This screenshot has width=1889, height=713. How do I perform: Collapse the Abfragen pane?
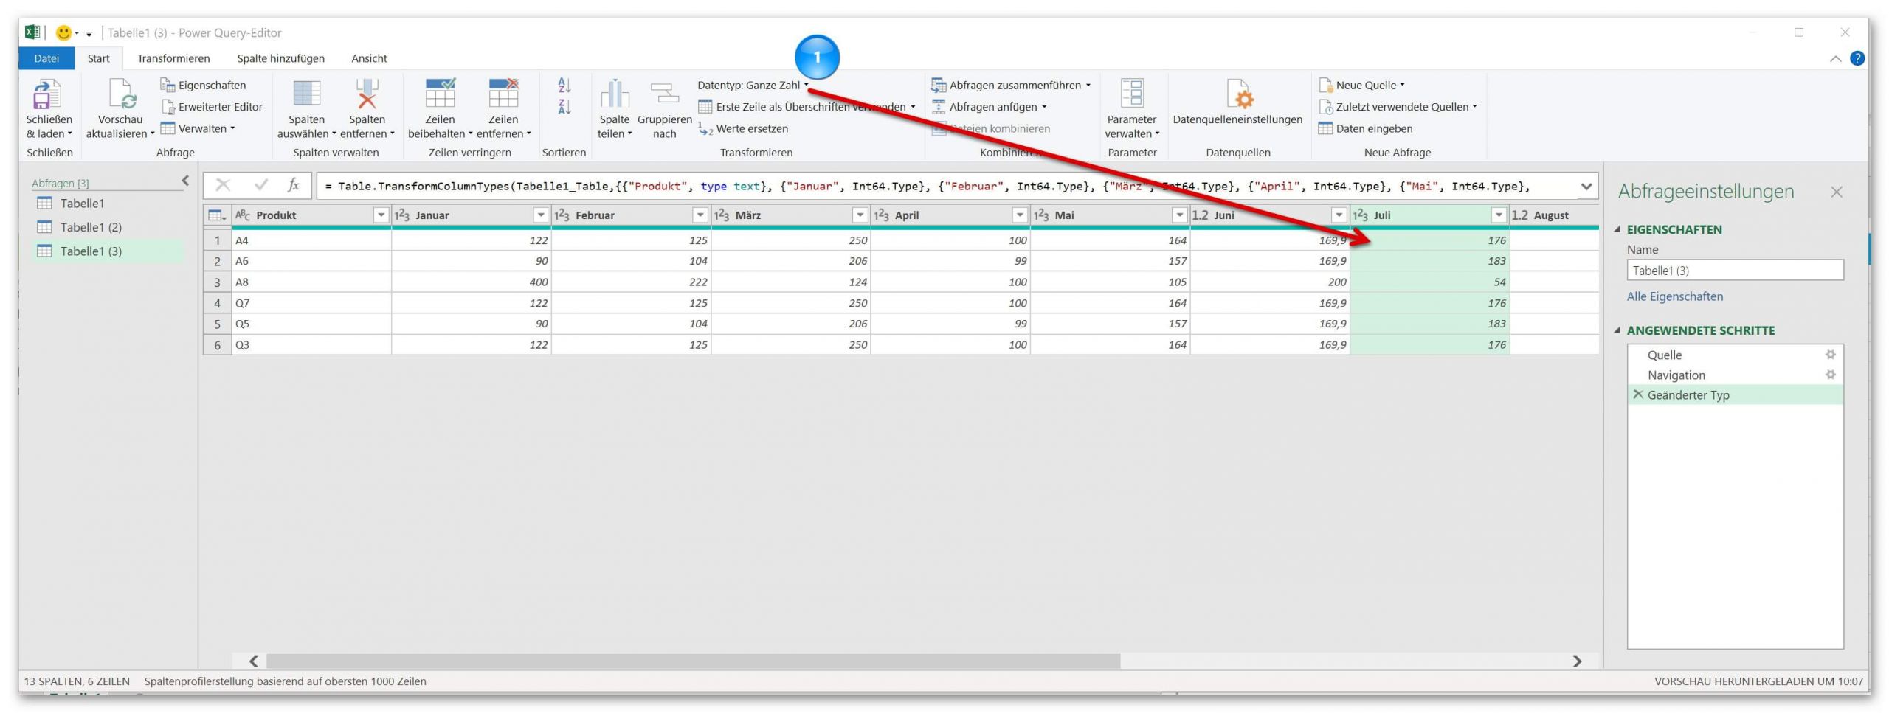point(185,181)
